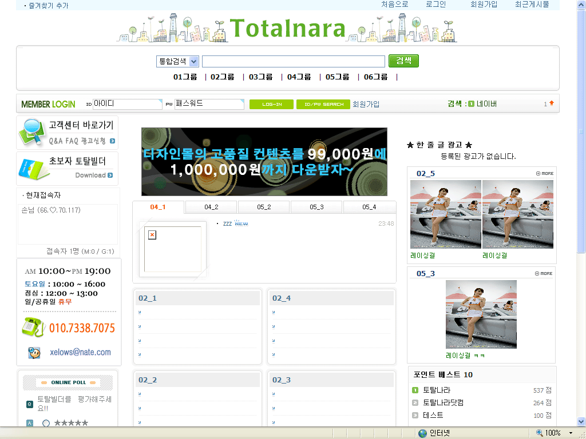The image size is (586, 439).
Task: Click the scrollbar down arrow
Action: pos(581,421)
